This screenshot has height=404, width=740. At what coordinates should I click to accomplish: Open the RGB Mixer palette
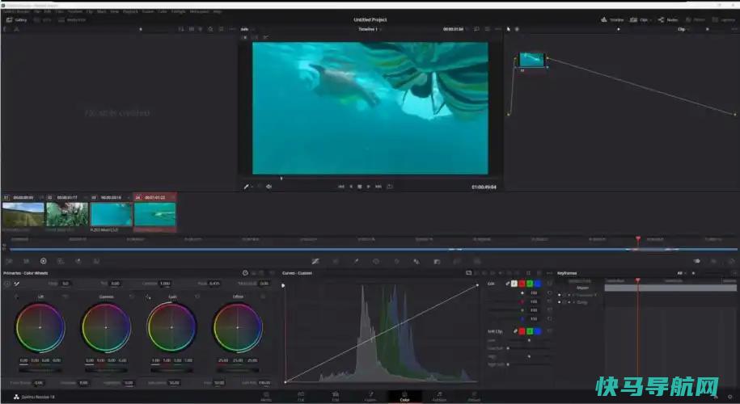(78, 261)
